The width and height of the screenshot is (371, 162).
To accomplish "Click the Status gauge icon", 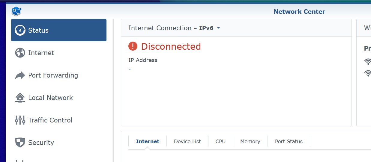I will click(x=20, y=30).
